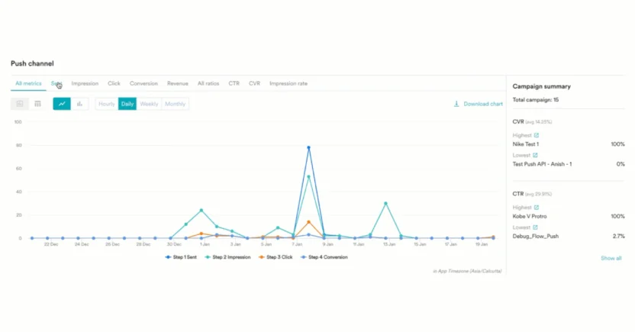
Task: Open the CVR tab
Action: point(254,83)
